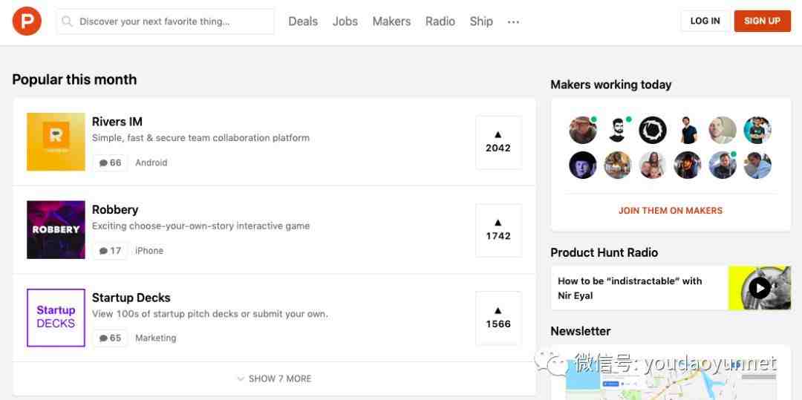
Task: Expand the Show 7 More list
Action: 274,378
